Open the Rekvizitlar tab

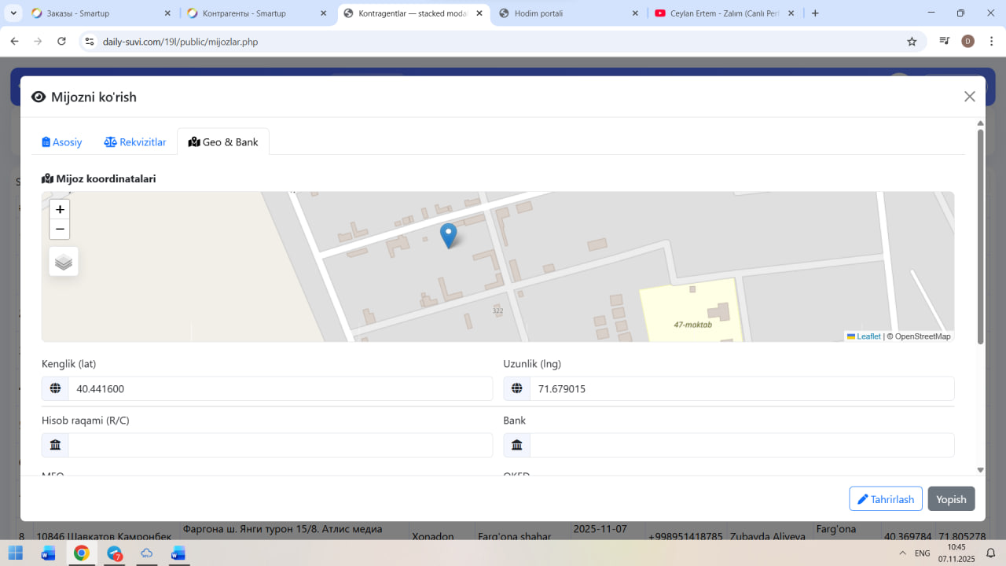pyautogui.click(x=135, y=142)
